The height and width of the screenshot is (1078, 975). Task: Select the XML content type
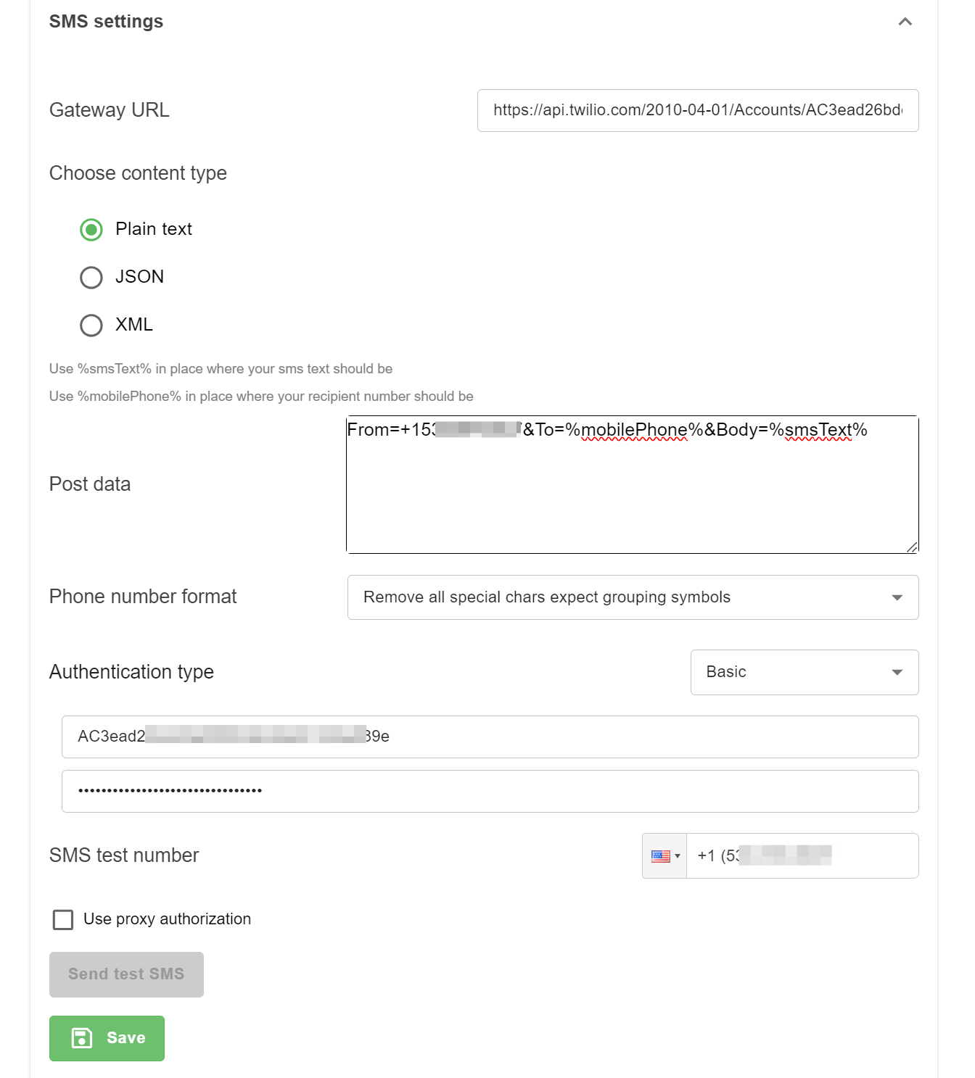91,325
